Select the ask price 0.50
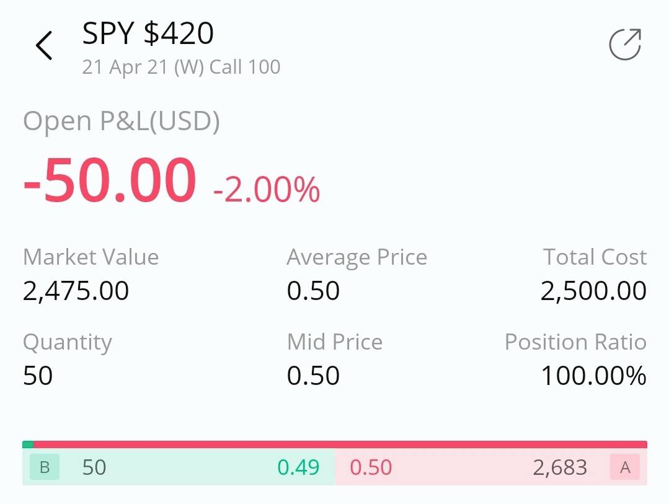The width and height of the screenshot is (669, 504). 371,467
